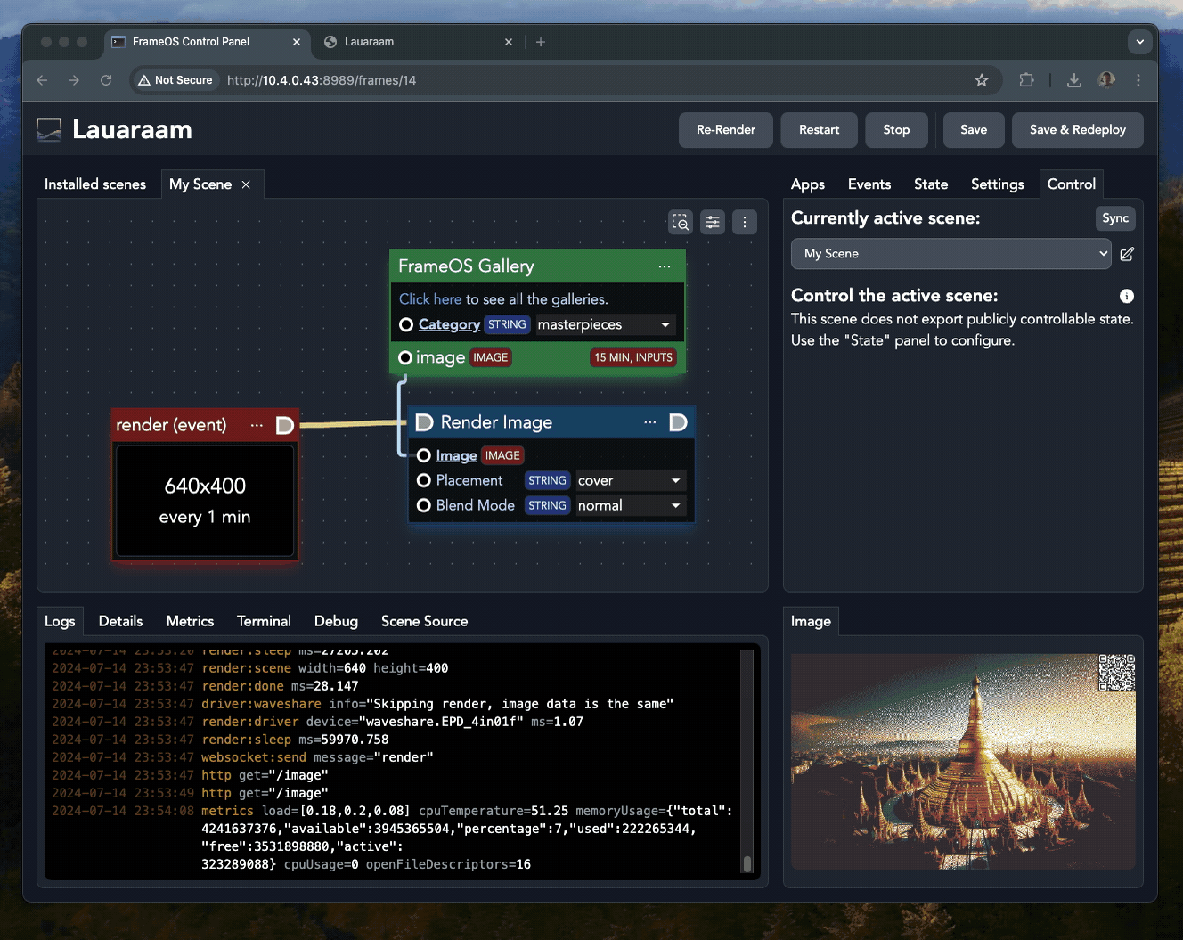
Task: Follow the 'Click here' galleries link
Action: tap(430, 299)
